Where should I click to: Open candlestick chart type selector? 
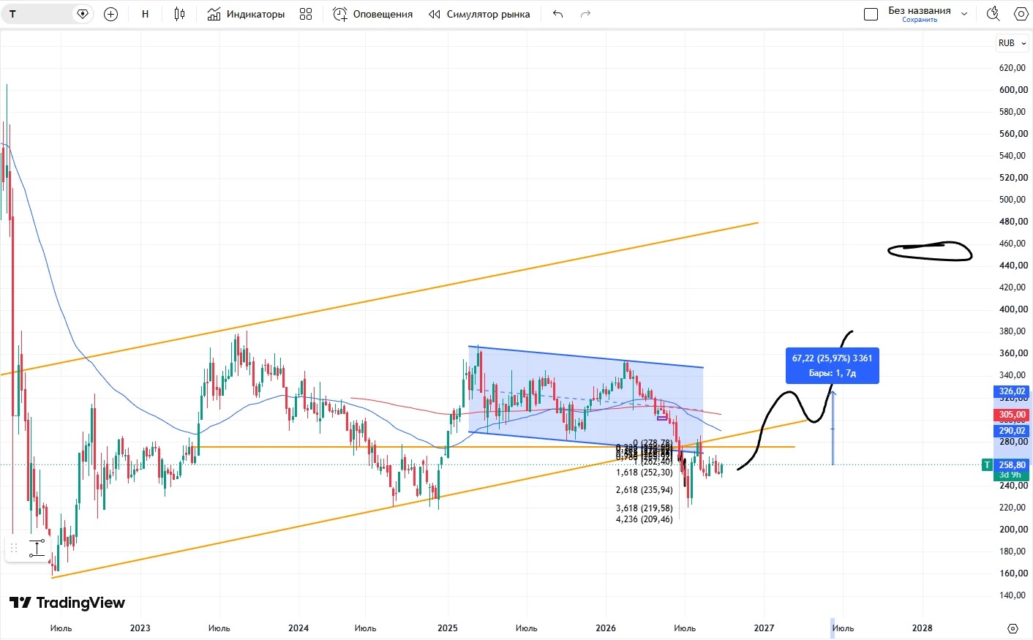click(x=179, y=14)
